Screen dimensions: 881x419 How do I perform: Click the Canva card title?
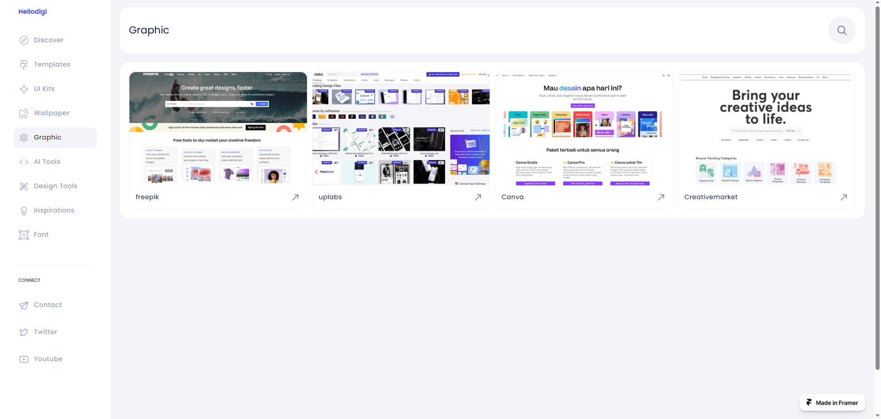(x=513, y=197)
